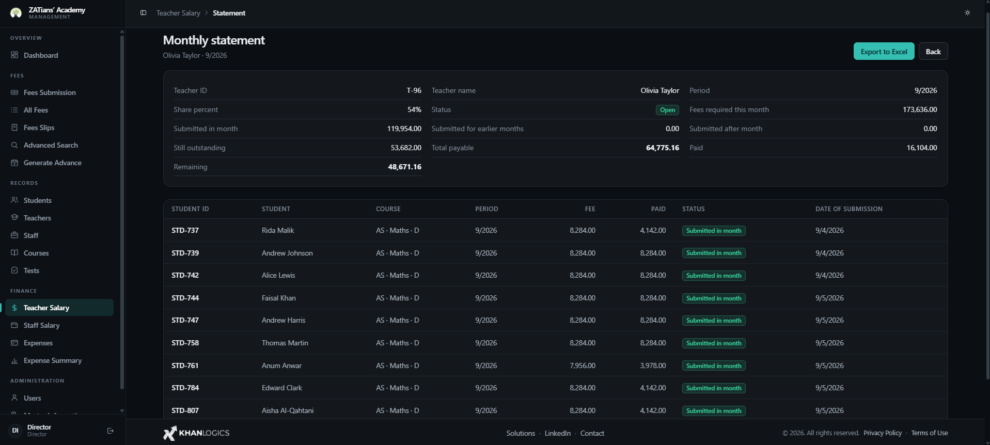This screenshot has height=445, width=990.
Task: Click the LinkedIn link in the footer
Action: click(558, 433)
